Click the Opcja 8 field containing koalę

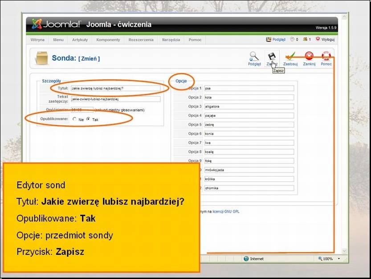[x=249, y=152]
